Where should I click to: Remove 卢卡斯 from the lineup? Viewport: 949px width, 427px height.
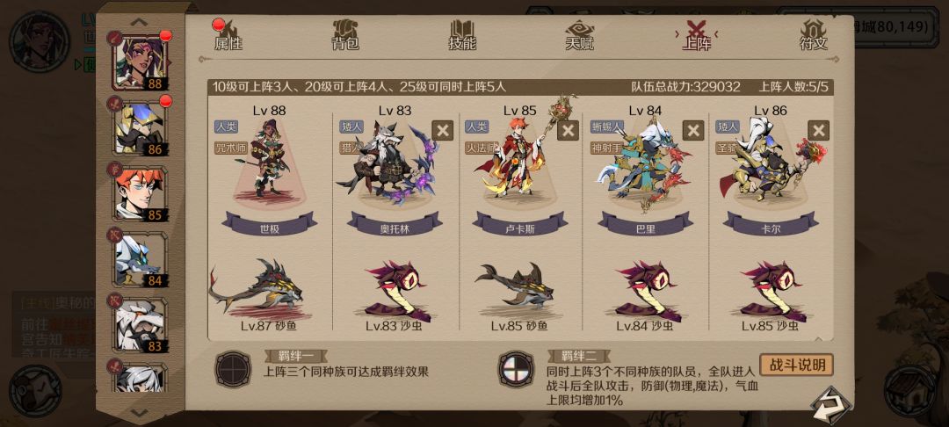click(568, 130)
